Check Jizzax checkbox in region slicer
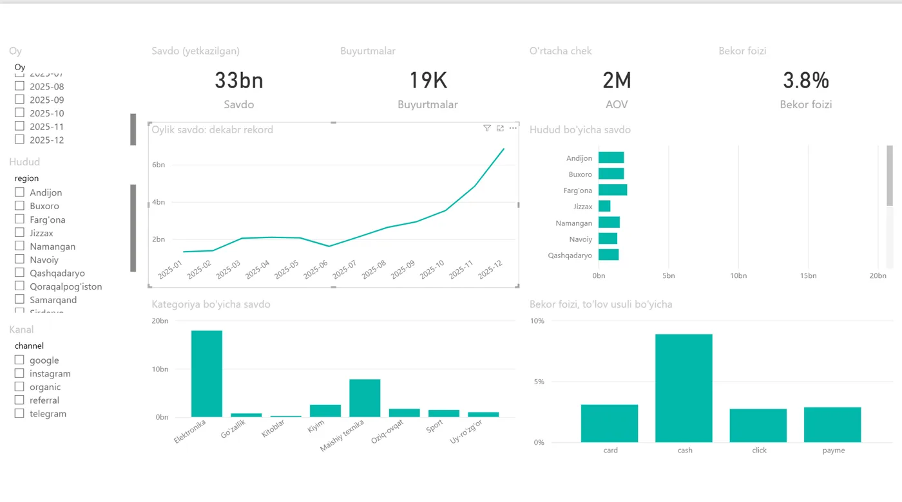Image resolution: width=902 pixels, height=502 pixels. [x=19, y=232]
